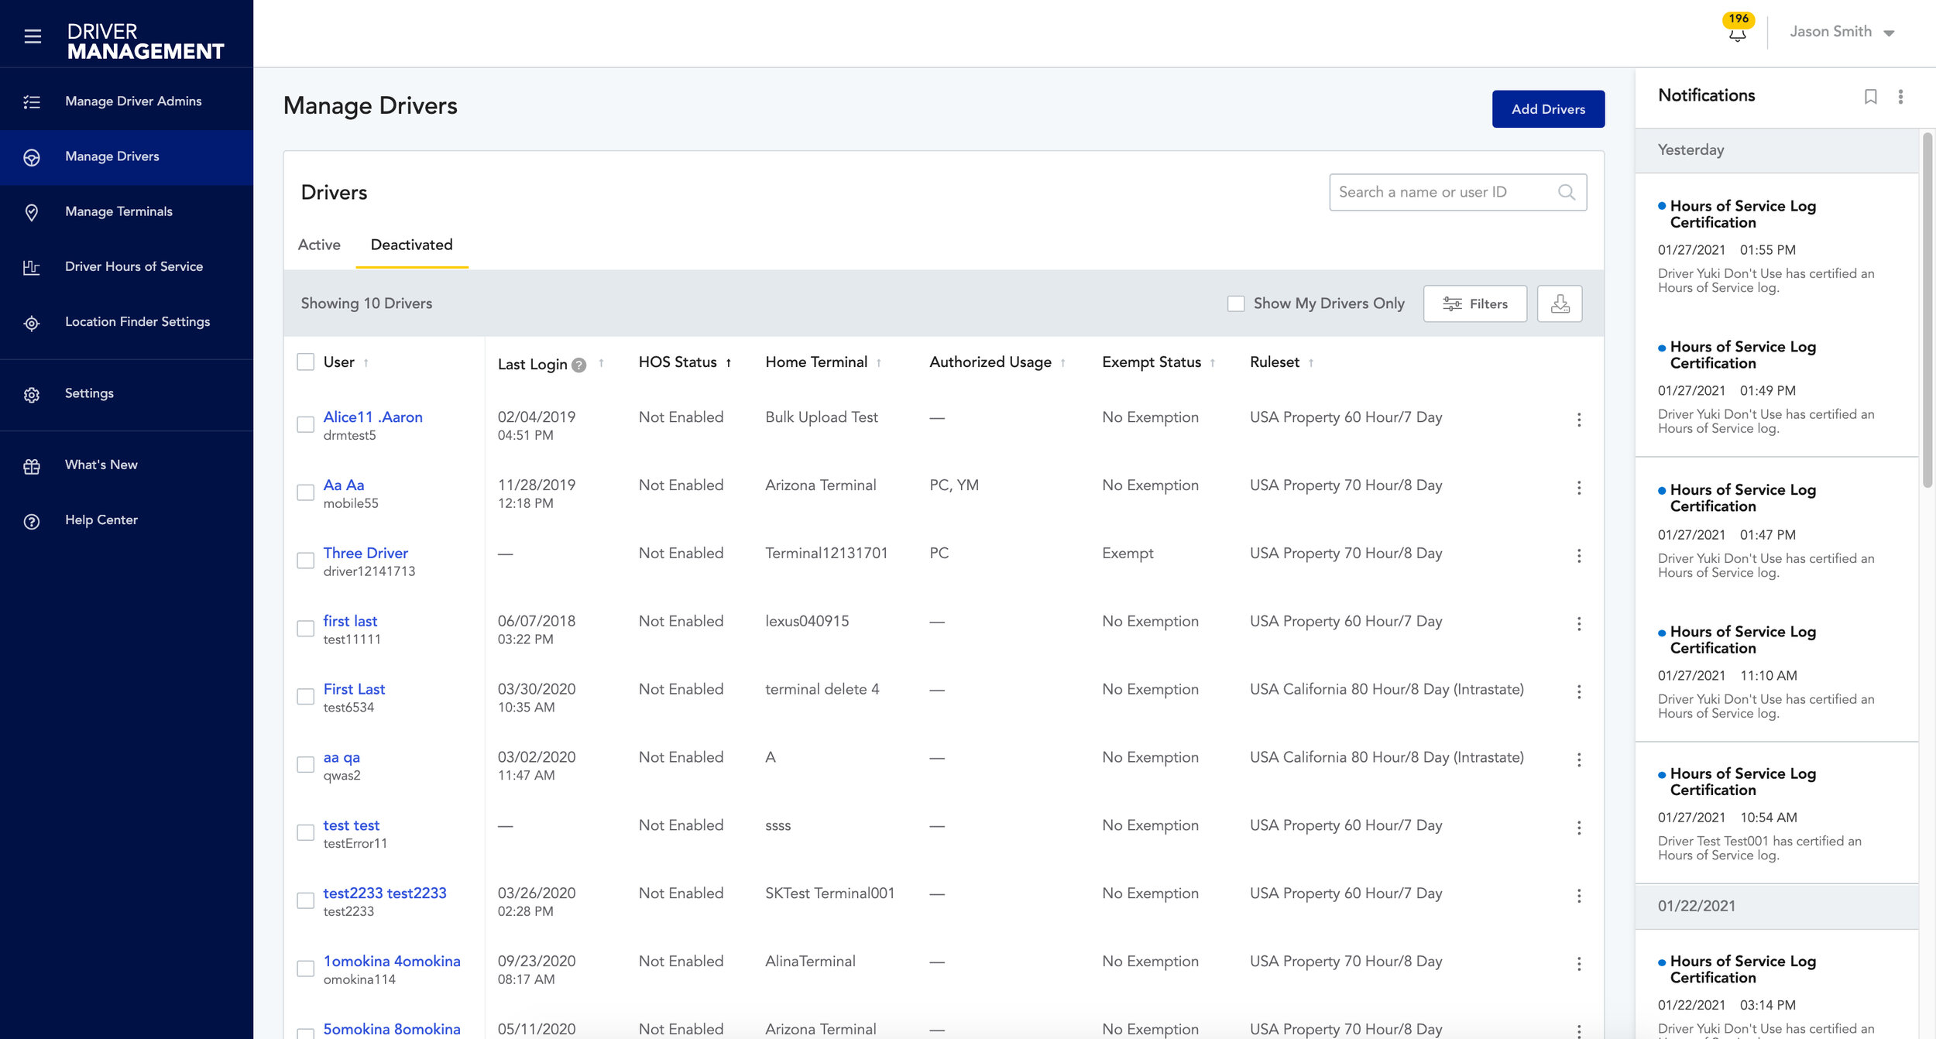Open the Help Center
Viewport: 1936px width, 1039px height.
pos(126,521)
